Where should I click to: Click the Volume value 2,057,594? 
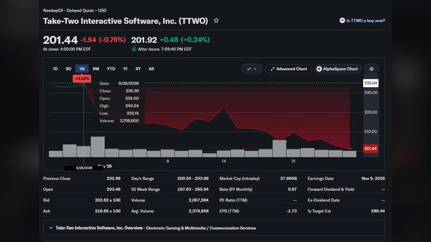[199, 200]
